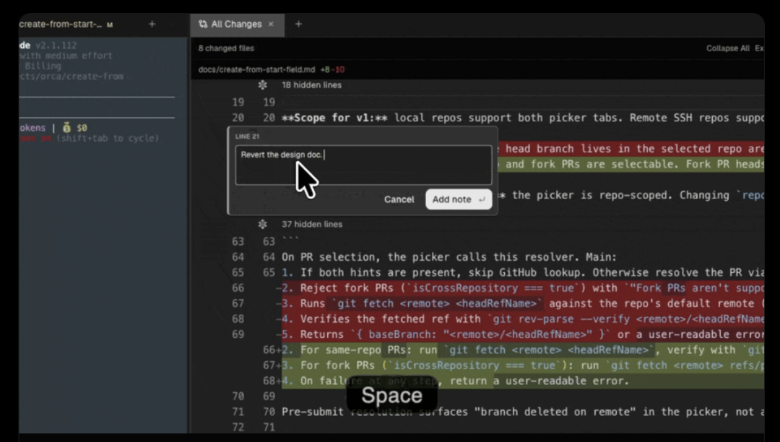
Task: Click Pre-submit resolution line 70
Action: click(x=522, y=412)
